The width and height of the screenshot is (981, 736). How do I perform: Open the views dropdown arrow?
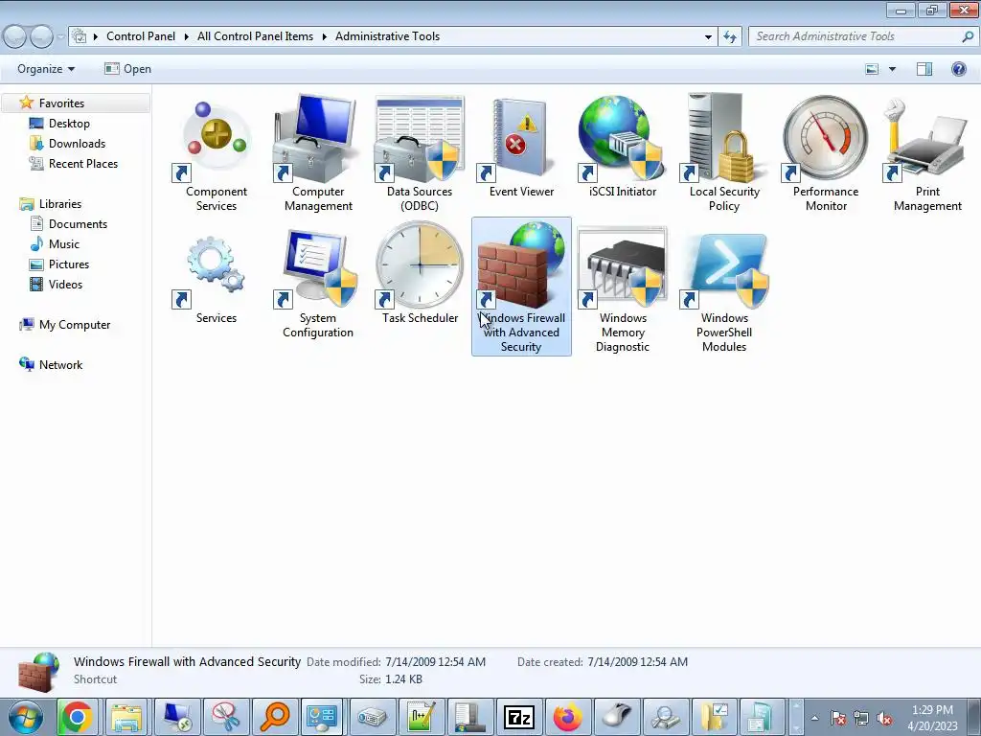click(892, 69)
